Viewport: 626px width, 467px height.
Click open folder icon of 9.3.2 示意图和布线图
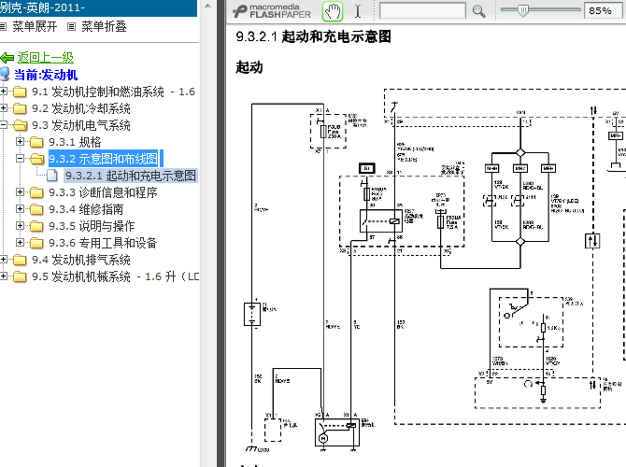coord(36,159)
